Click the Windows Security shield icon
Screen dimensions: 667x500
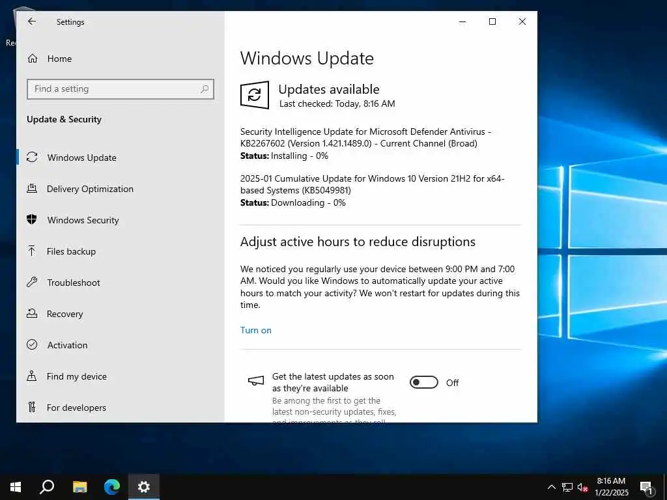point(32,219)
